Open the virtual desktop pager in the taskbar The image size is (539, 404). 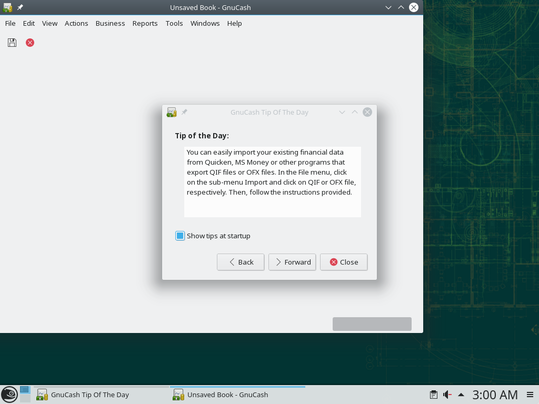25,395
